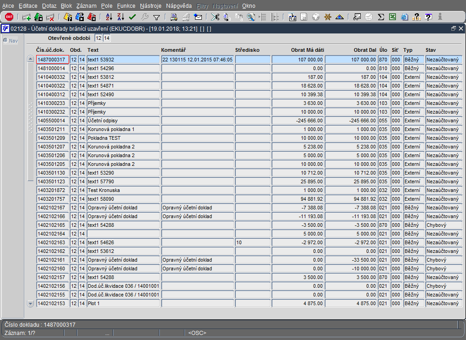466x340 pixels.
Task: Click the text cell 'Pokladna TEST'
Action: tap(123, 138)
